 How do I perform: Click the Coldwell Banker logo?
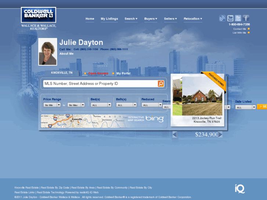click(39, 15)
